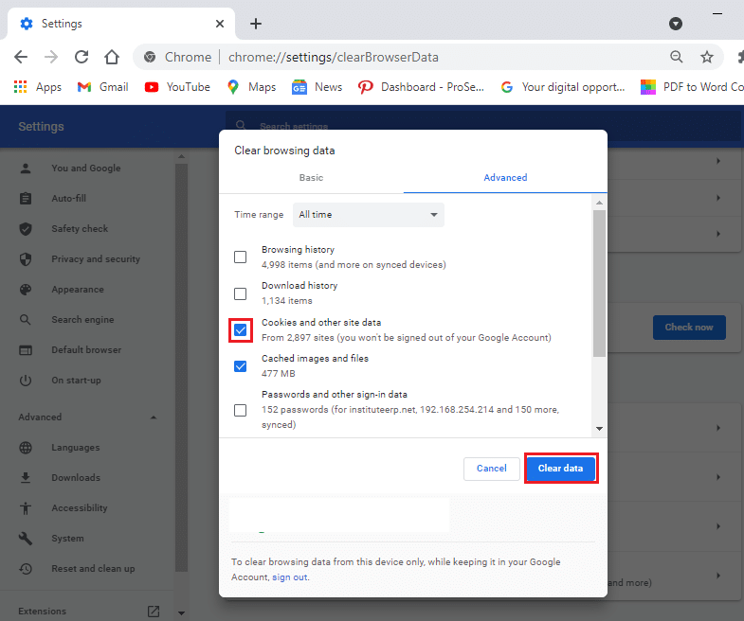Open the Time range dropdown

tap(368, 215)
